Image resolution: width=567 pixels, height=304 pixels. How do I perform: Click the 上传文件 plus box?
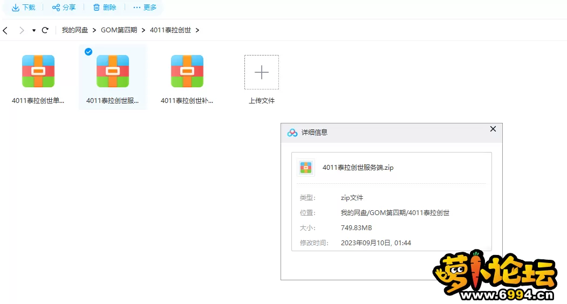point(262,72)
